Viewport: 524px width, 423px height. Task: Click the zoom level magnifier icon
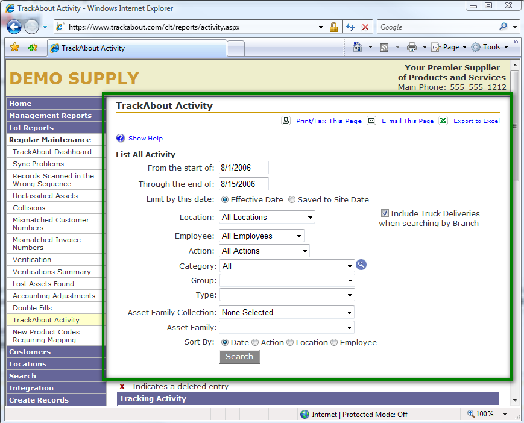470,413
